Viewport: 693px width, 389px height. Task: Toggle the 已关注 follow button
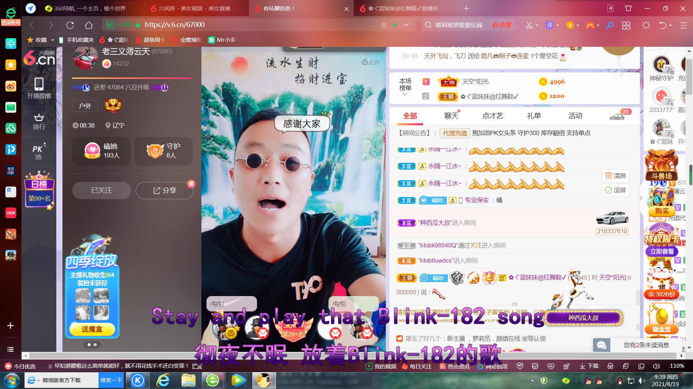(x=101, y=190)
